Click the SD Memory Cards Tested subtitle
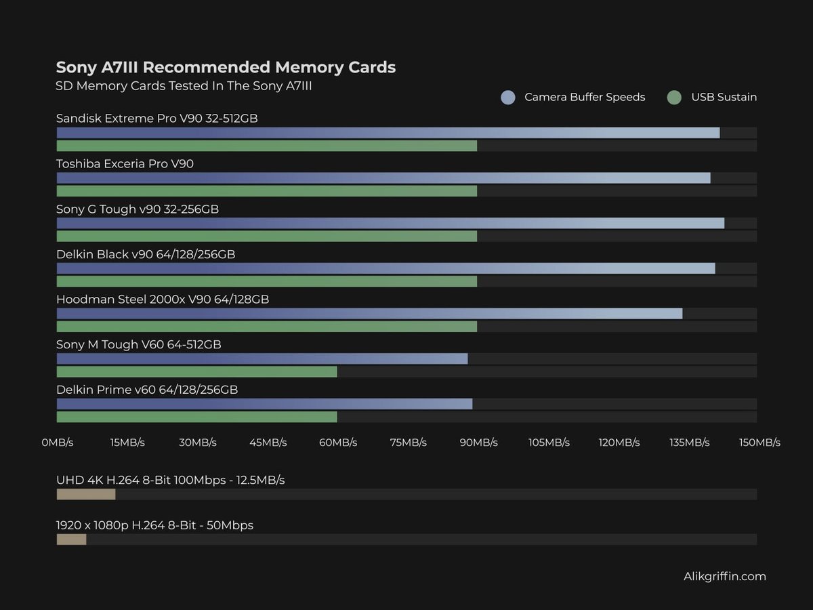The width and height of the screenshot is (813, 610). point(184,86)
